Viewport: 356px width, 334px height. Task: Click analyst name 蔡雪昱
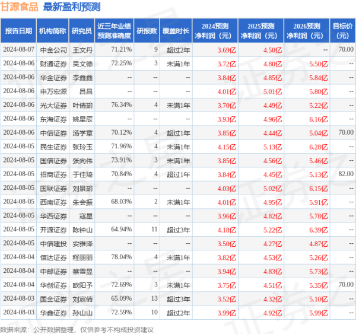[82, 272]
